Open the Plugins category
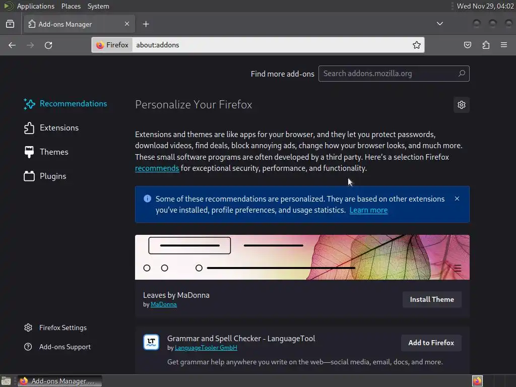 (x=45, y=176)
